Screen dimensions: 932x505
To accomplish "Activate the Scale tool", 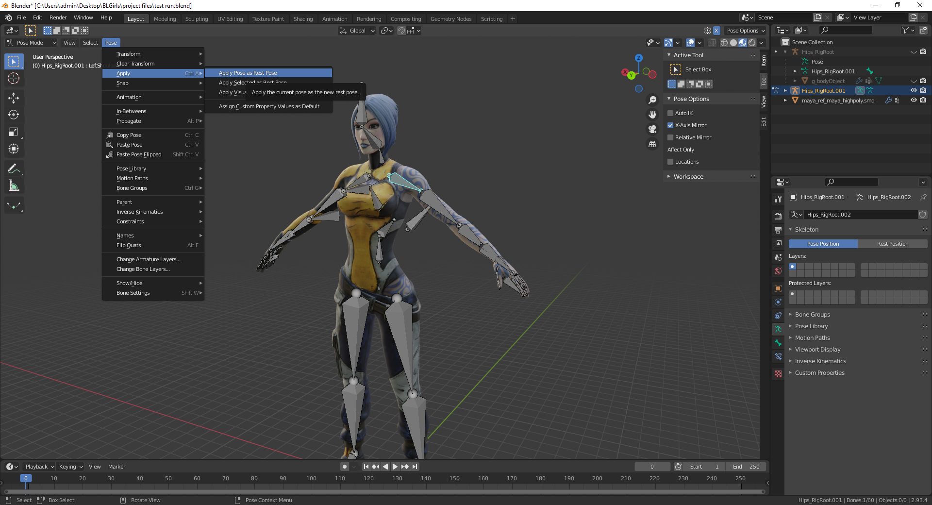I will 14,132.
